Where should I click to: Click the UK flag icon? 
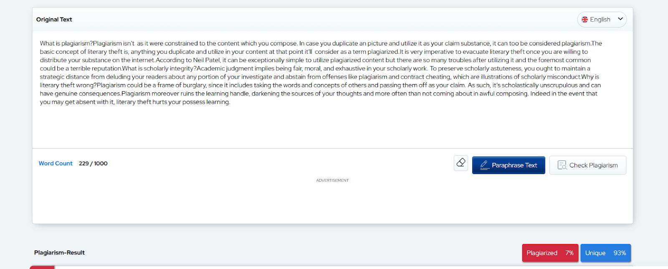[585, 20]
